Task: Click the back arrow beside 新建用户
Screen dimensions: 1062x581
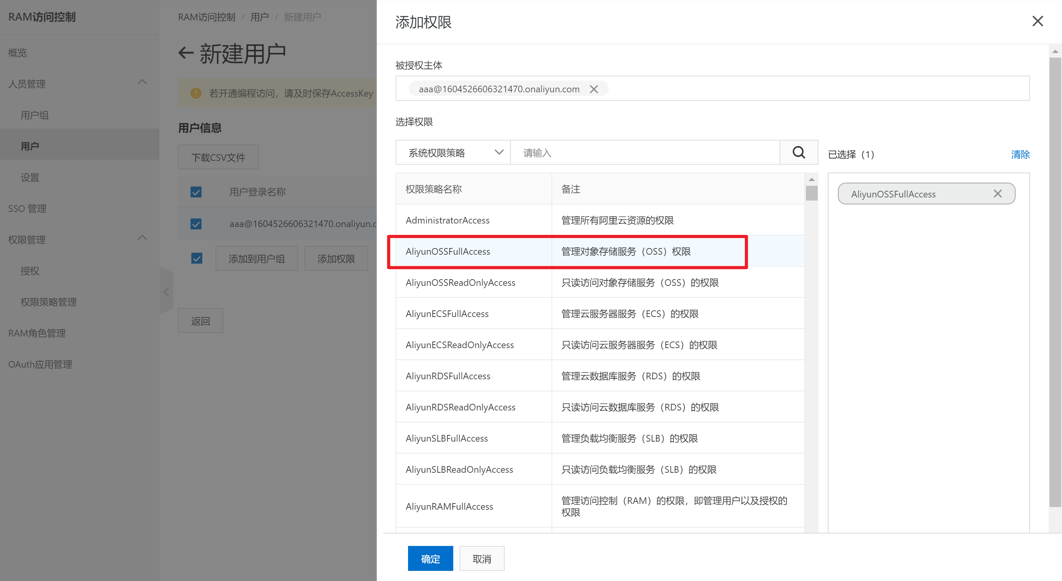Action: tap(186, 53)
